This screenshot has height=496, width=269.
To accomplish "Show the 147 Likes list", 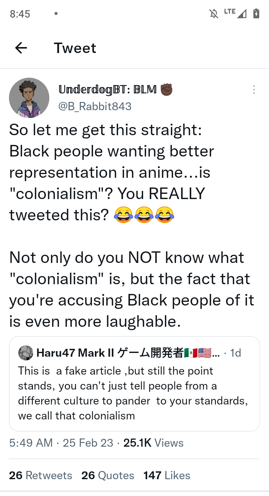I will [x=167, y=475].
